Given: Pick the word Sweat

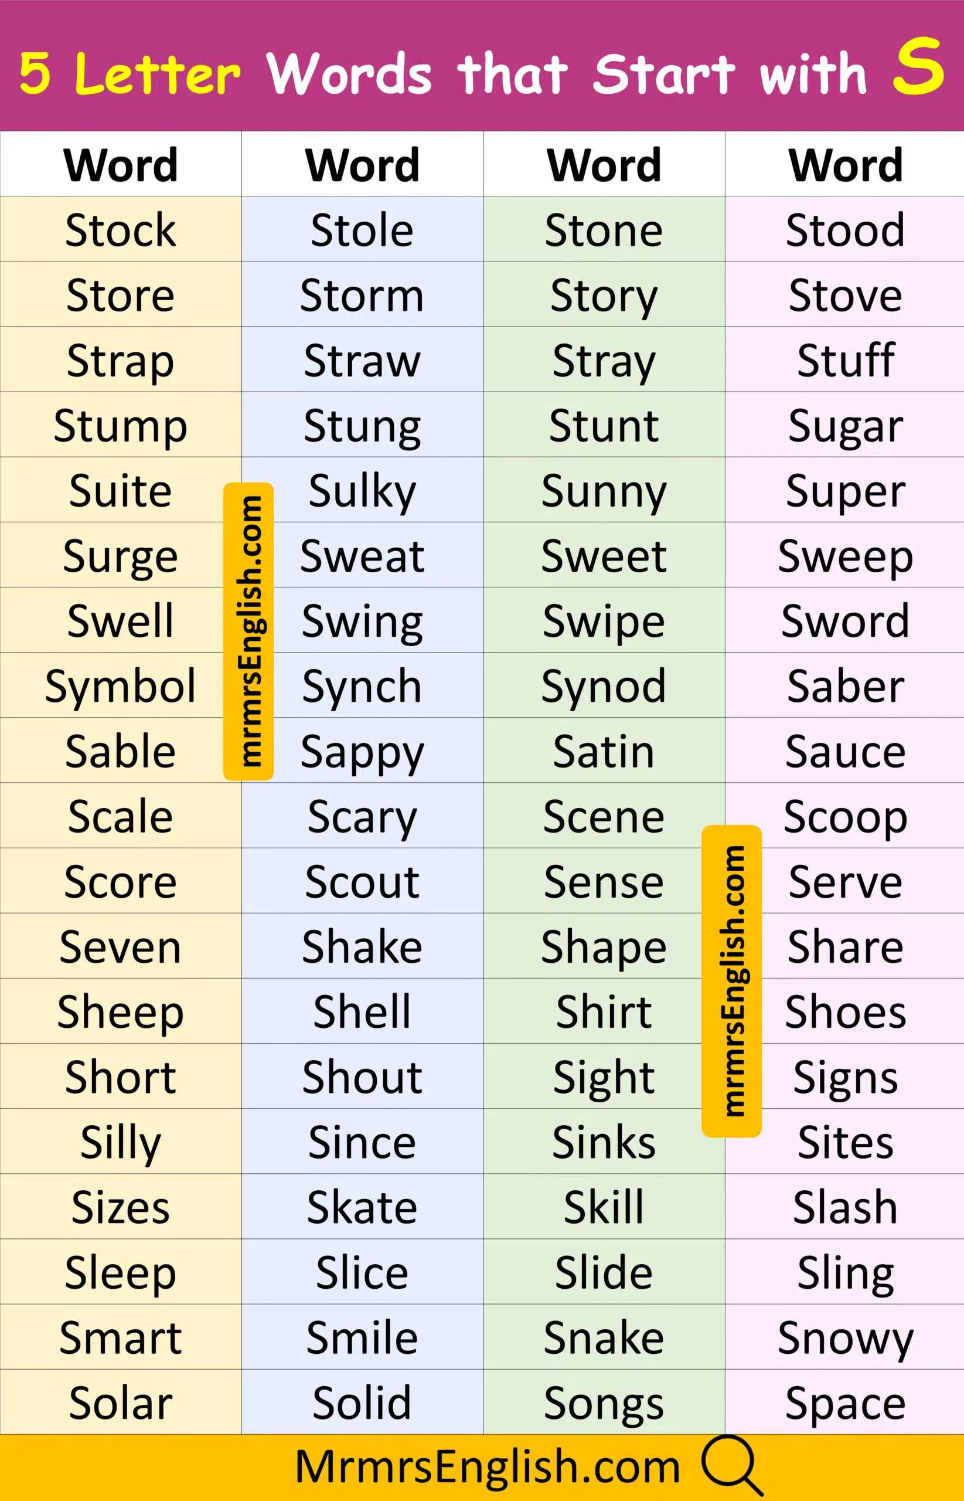Looking at the screenshot, I should tap(362, 556).
